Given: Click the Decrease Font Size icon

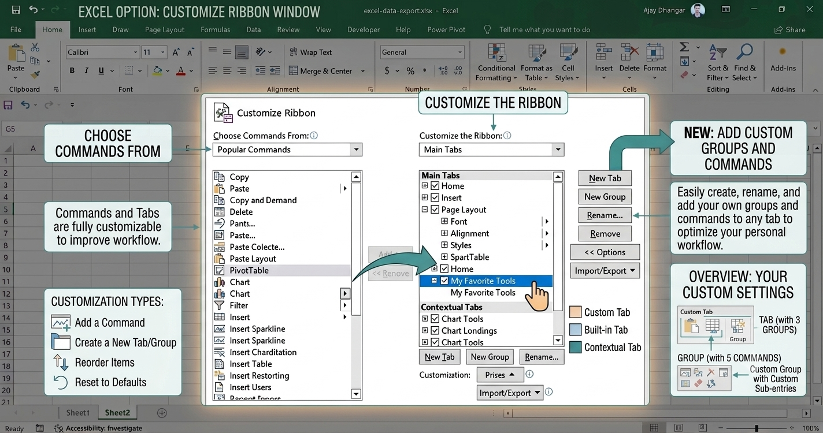Looking at the screenshot, I should coord(190,53).
